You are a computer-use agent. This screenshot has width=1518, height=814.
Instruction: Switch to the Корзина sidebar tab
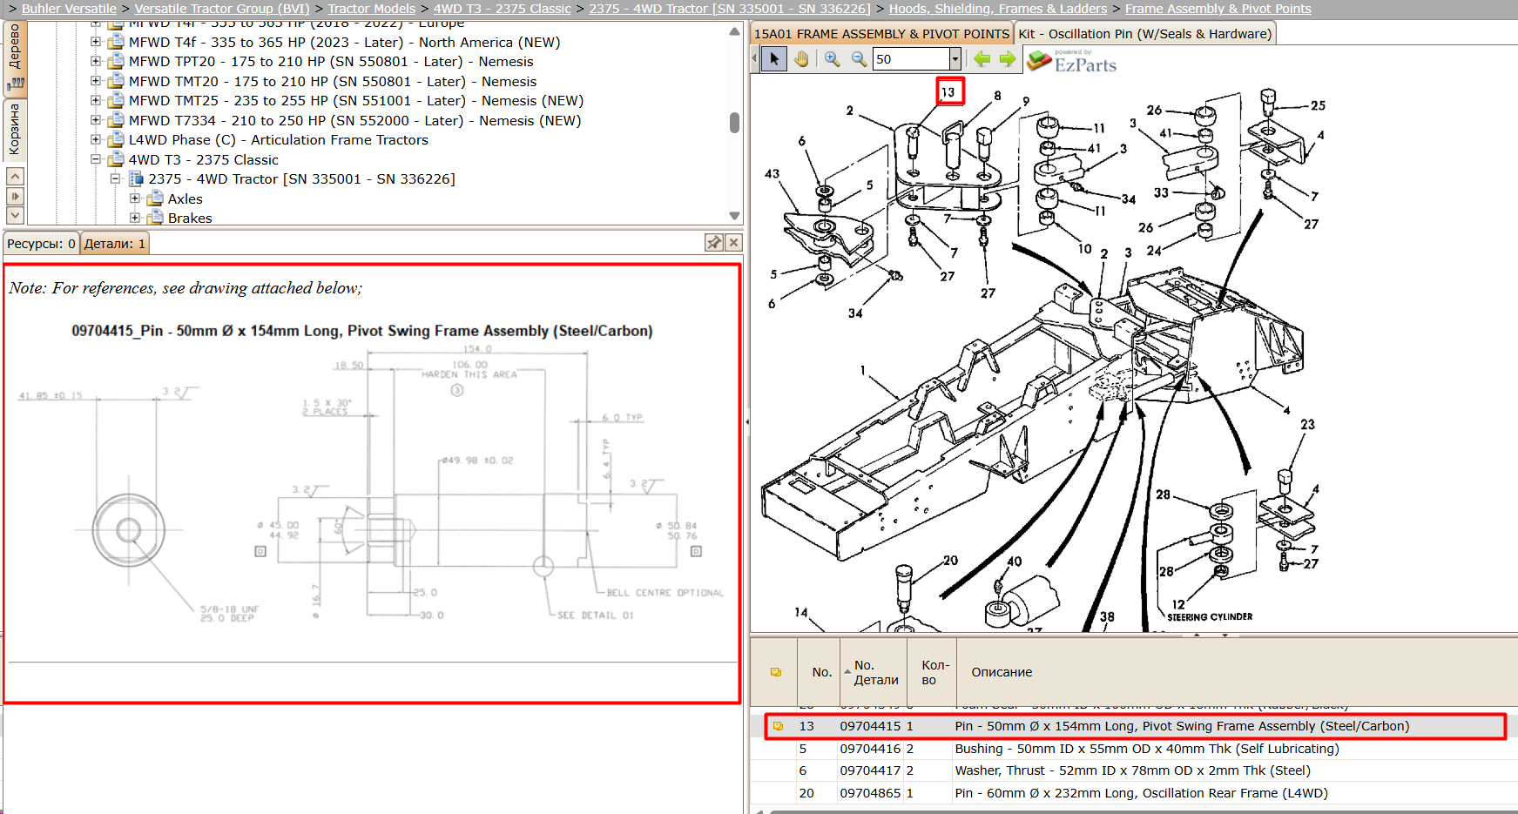[x=15, y=130]
